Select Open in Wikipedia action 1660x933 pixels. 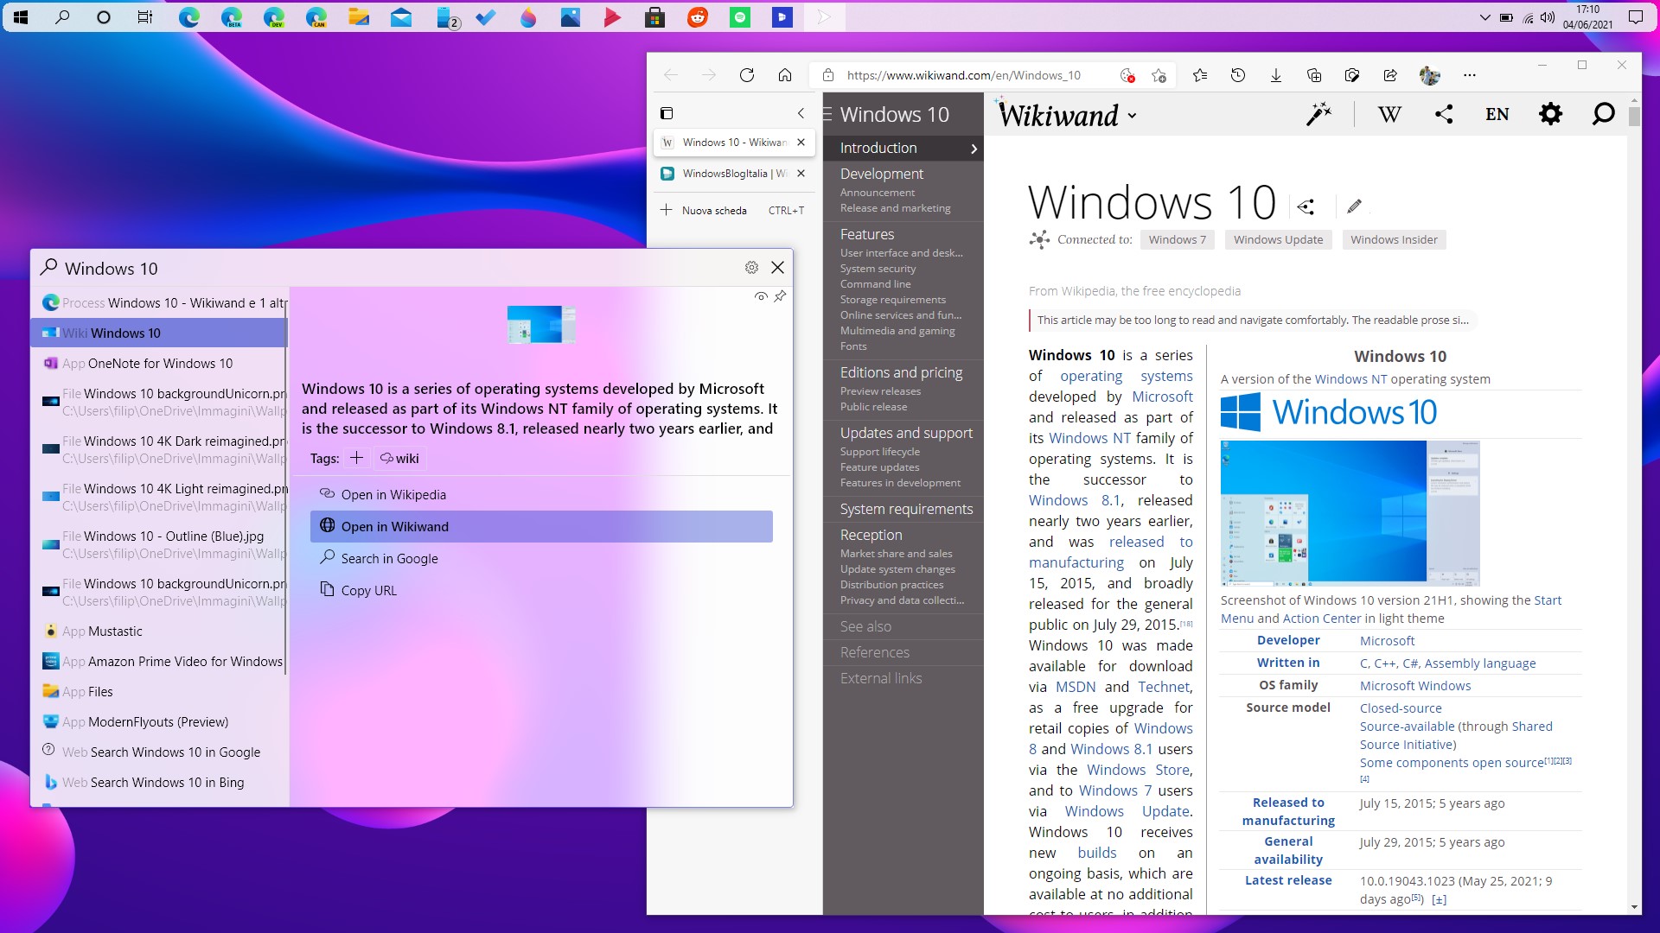(541, 494)
